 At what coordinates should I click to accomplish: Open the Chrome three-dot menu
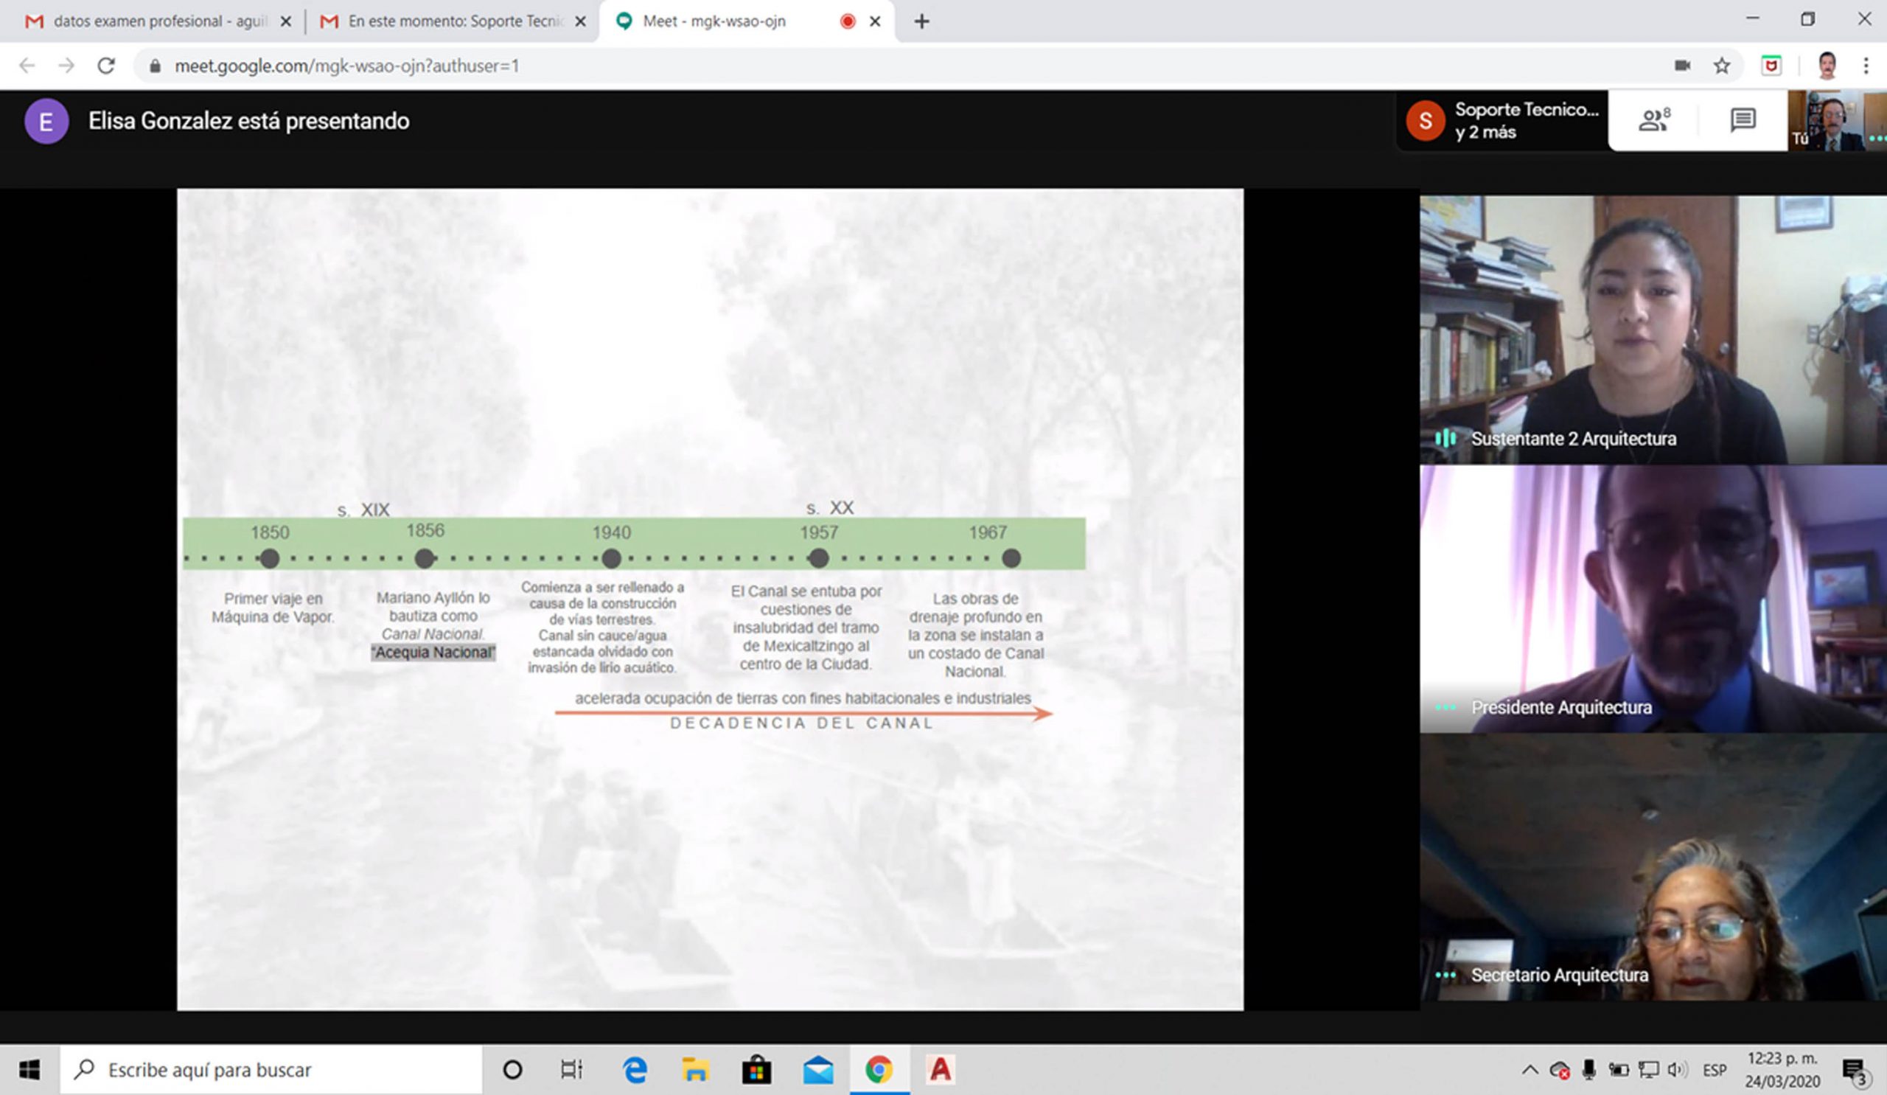point(1866,66)
